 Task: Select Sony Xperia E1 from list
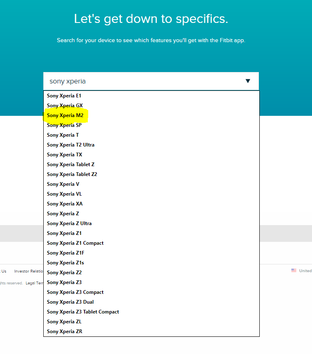[x=152, y=96]
